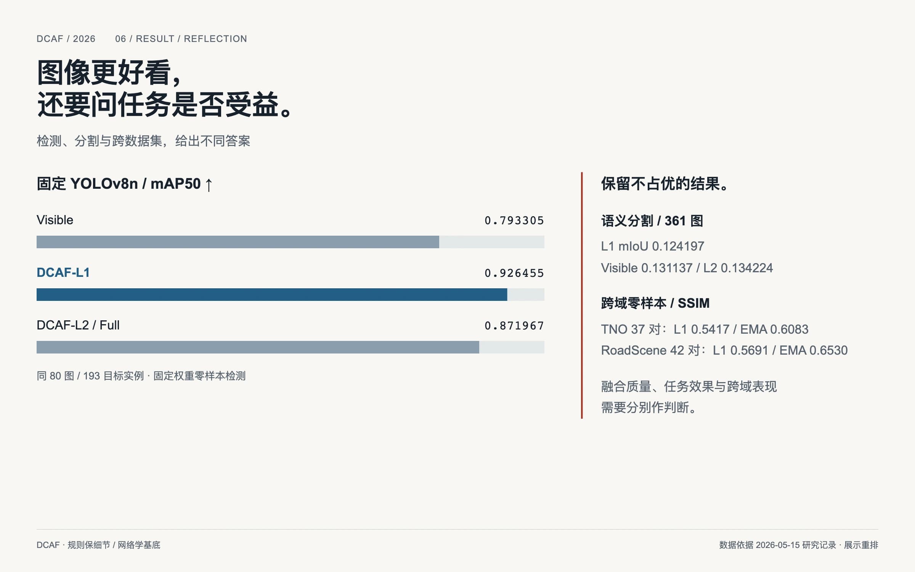Click the RoadScene 42 对 result line
Screen dimensions: 915x572
pyautogui.click(x=724, y=350)
